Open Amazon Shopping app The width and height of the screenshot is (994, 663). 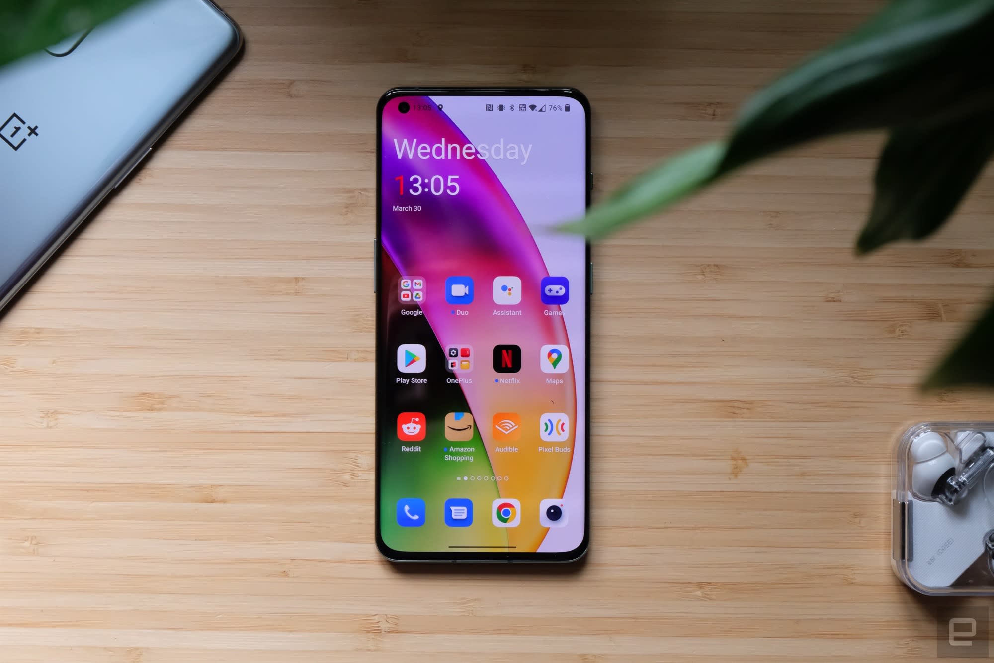coord(460,431)
